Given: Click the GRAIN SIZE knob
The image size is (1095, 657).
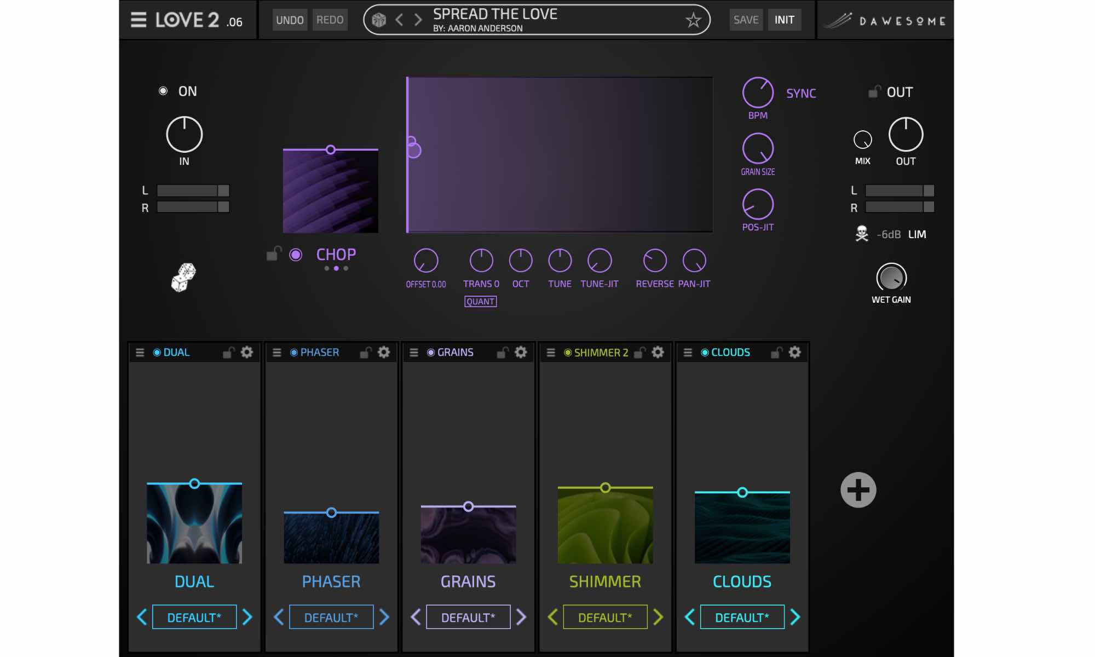Looking at the screenshot, I should coord(758,148).
